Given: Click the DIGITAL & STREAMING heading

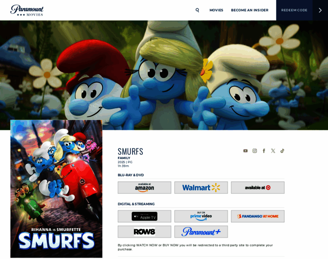Looking at the screenshot, I should [x=136, y=204].
